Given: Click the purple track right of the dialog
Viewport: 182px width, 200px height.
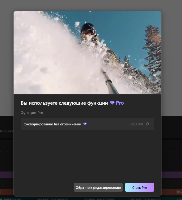Looking at the screenshot, I should click(x=172, y=175).
